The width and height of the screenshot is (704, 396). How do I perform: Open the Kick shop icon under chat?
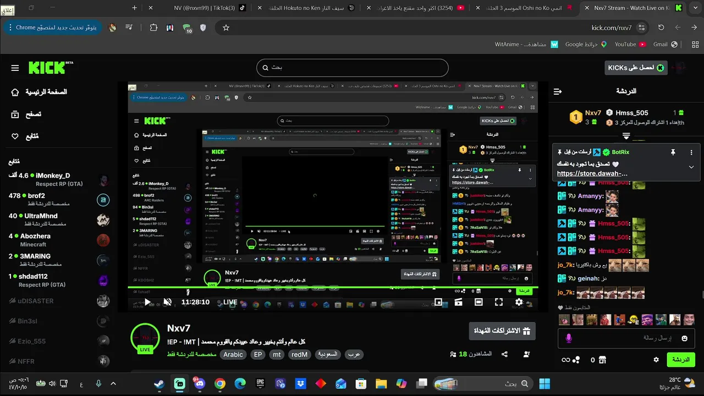(x=602, y=360)
